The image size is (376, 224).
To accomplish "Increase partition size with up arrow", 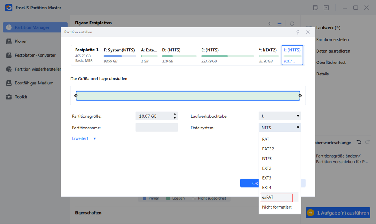I will pyautogui.click(x=175, y=114).
